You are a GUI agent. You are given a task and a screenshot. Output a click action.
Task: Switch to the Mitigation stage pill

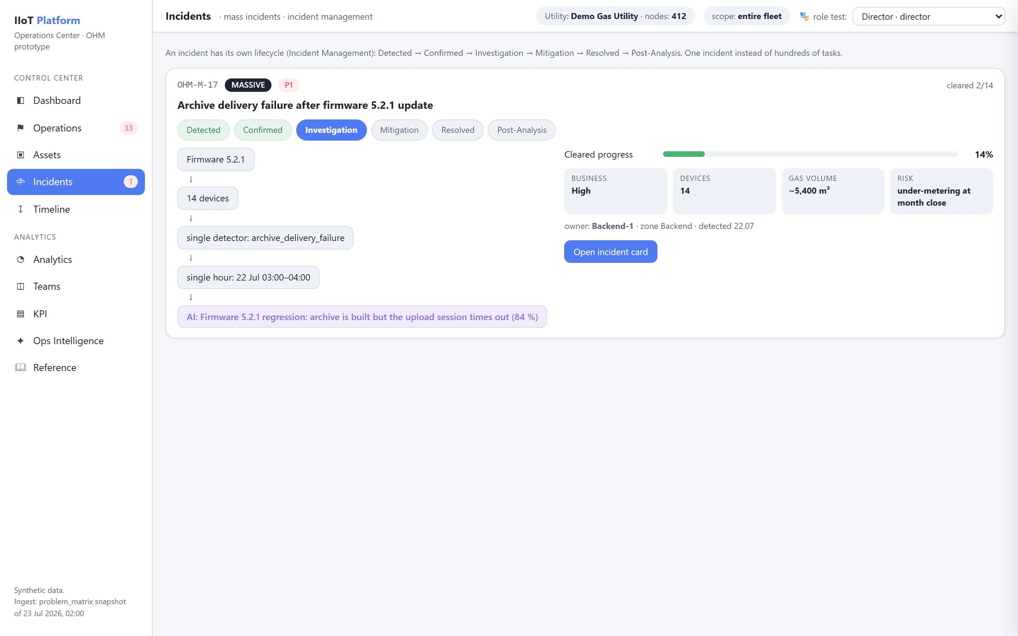pyautogui.click(x=399, y=130)
